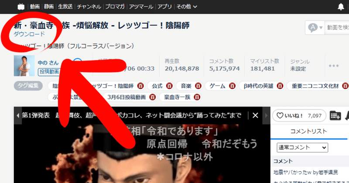Viewport: 349px width, 183px height.
Task: Open dictionary icon for 音楽 tag
Action: 198,86
